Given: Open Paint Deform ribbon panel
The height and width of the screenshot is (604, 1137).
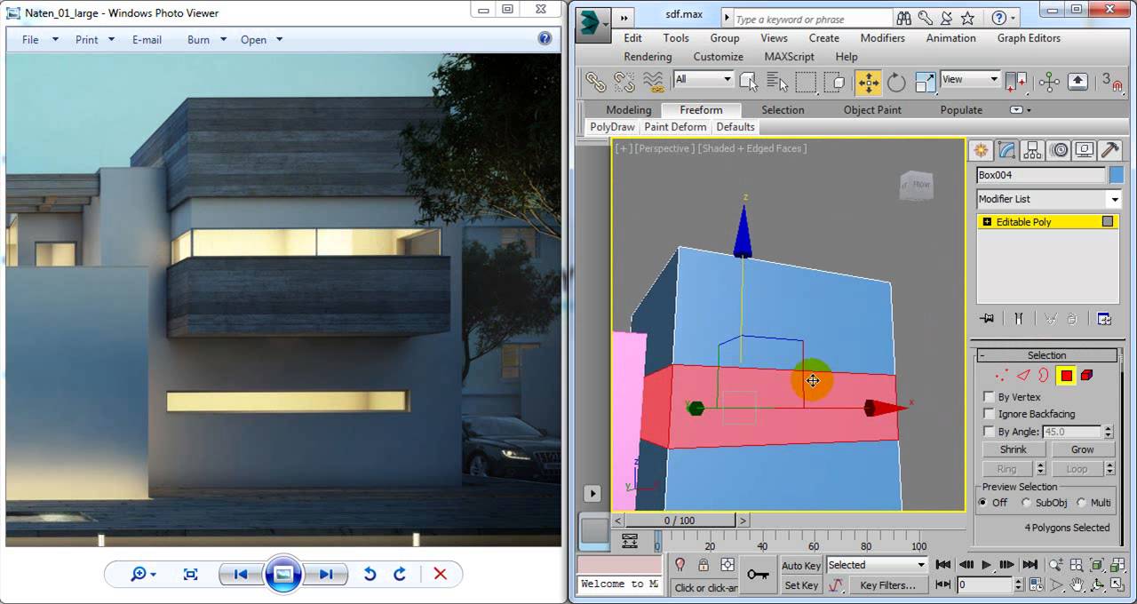Looking at the screenshot, I should click(x=675, y=127).
